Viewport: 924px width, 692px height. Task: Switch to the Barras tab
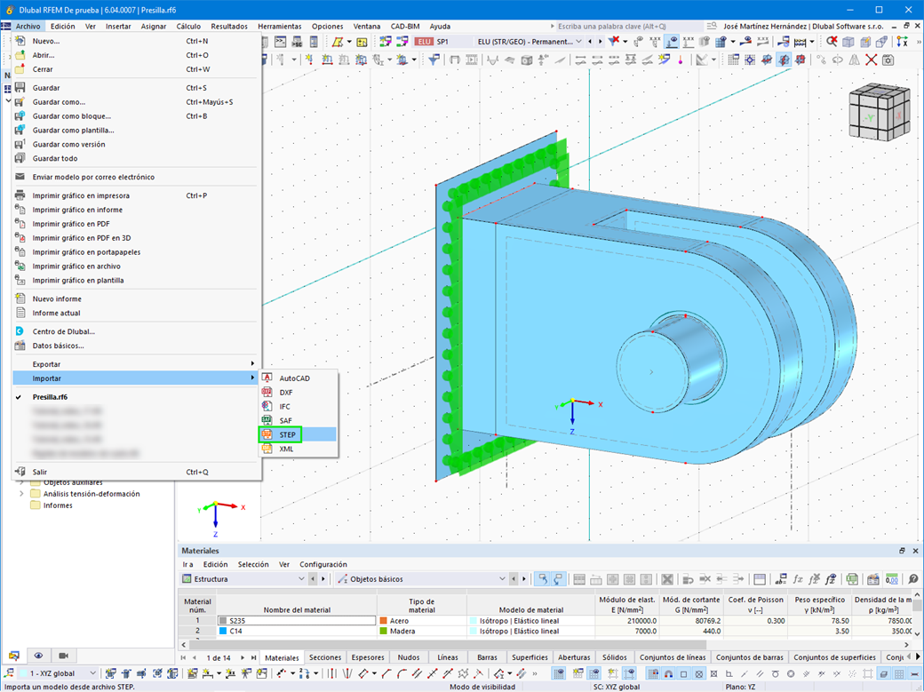coord(487,657)
